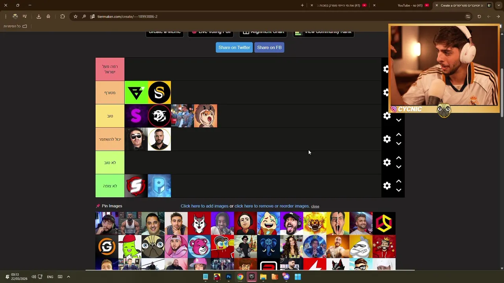Click Share on FB button
504x283 pixels.
click(x=269, y=48)
